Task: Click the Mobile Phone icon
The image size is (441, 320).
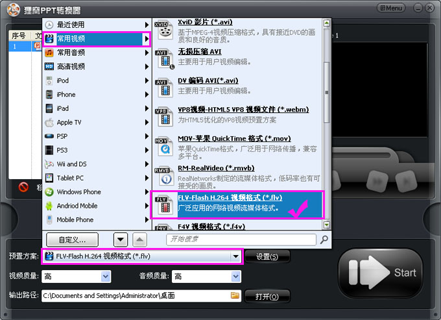Action: tap(49, 220)
